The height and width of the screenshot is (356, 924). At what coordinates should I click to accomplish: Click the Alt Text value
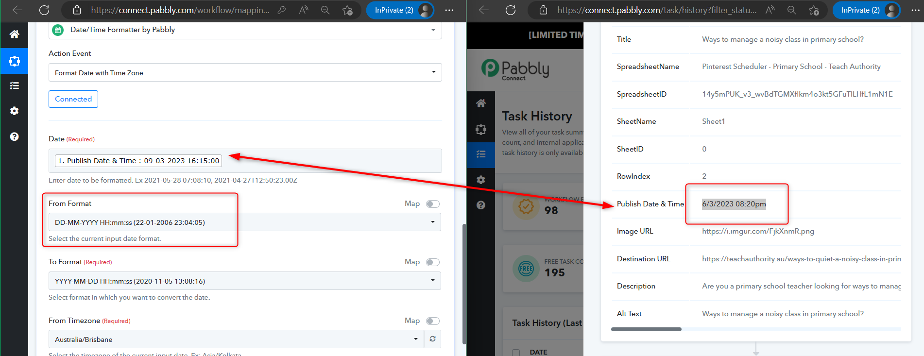click(x=783, y=314)
